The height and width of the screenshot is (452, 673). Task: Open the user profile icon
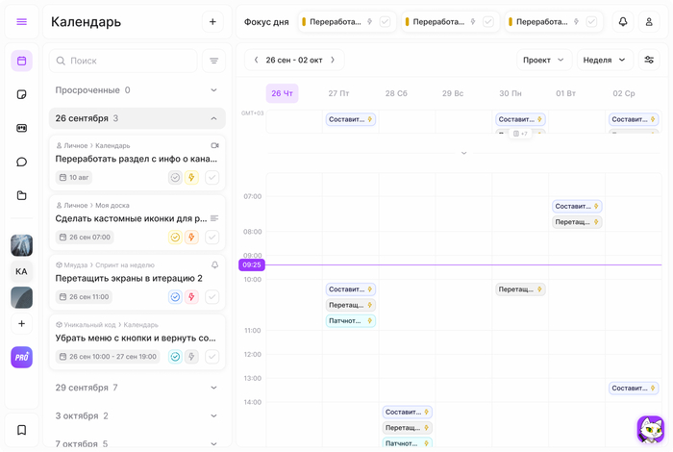click(649, 22)
